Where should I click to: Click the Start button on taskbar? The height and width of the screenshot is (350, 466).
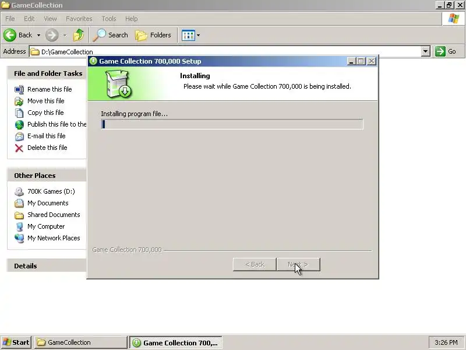(16, 342)
